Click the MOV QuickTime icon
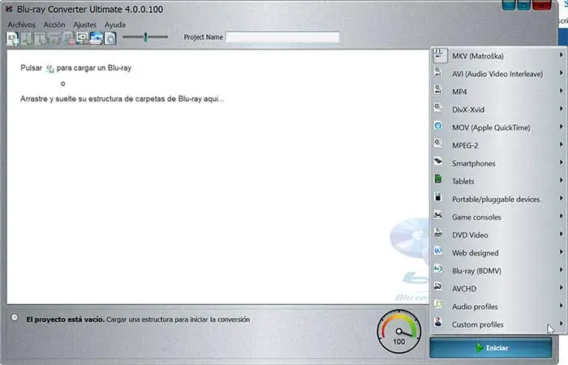Viewport: 568px width, 365px height. coord(438,126)
